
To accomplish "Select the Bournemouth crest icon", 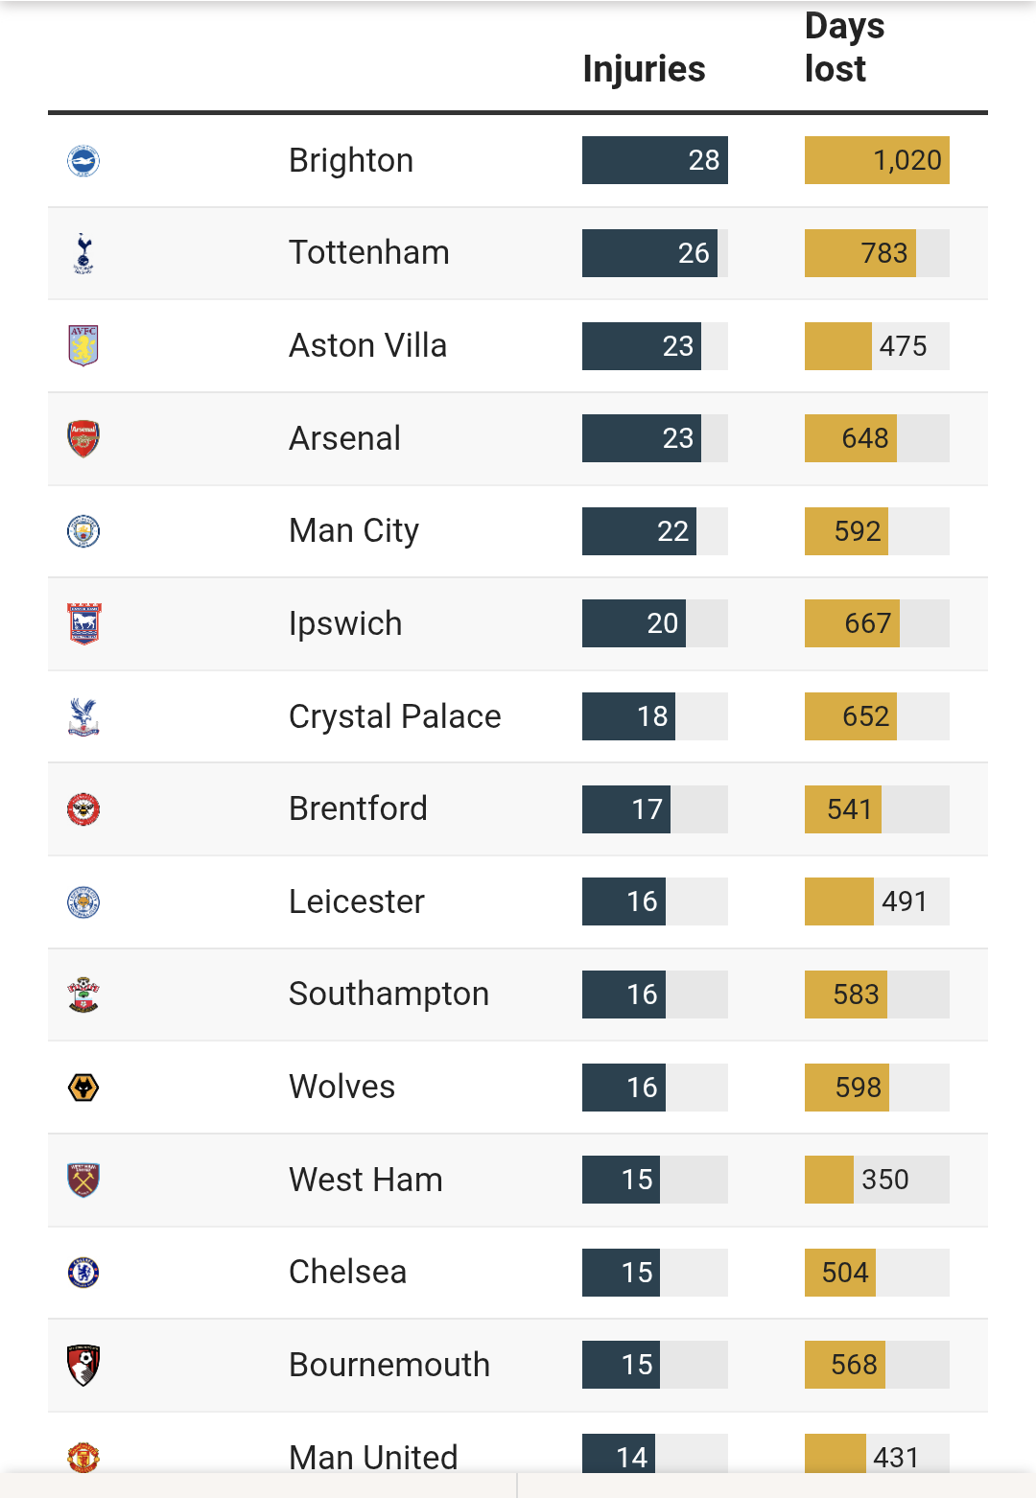I will click(x=83, y=1365).
